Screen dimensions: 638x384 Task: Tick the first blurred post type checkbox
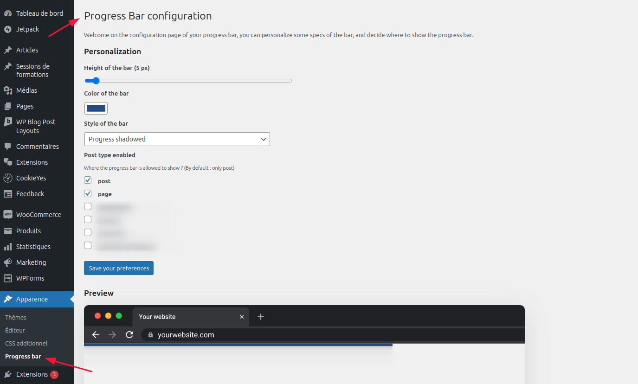88,206
